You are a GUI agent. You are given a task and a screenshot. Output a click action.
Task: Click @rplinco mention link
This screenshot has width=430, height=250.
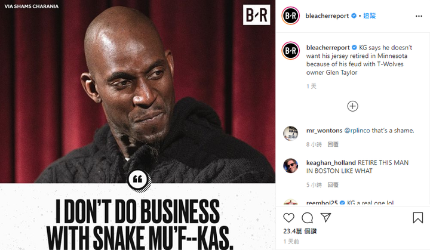tap(357, 131)
